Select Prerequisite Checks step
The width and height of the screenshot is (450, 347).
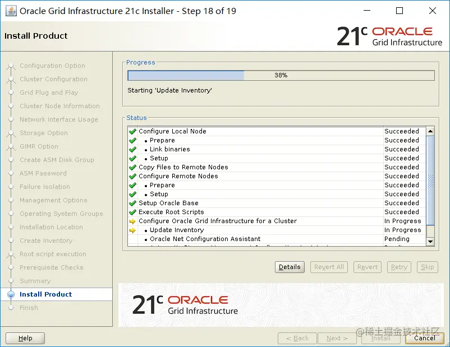coord(52,268)
